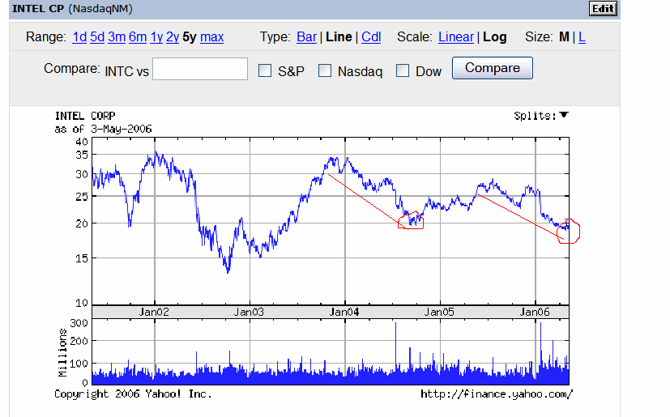Click the 'as of 3-May-2006' date text
670x417 pixels.
[x=103, y=129]
